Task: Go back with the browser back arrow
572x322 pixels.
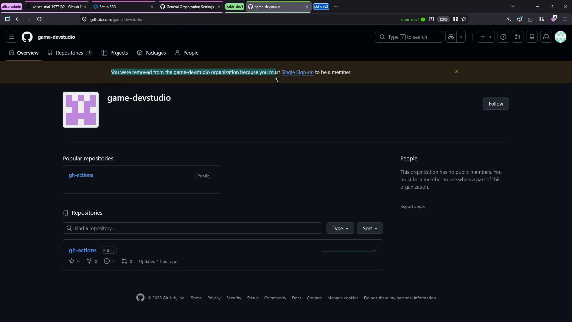Action: [x=18, y=19]
